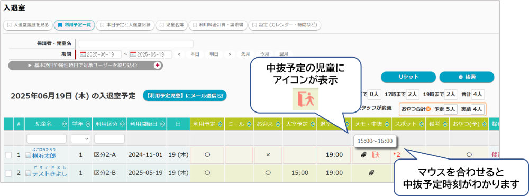The height and width of the screenshot is (196, 529).
Task: Set the period to 先月
Action: click(245, 54)
